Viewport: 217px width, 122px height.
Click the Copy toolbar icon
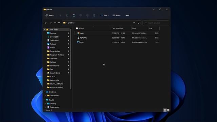click(x=67, y=15)
